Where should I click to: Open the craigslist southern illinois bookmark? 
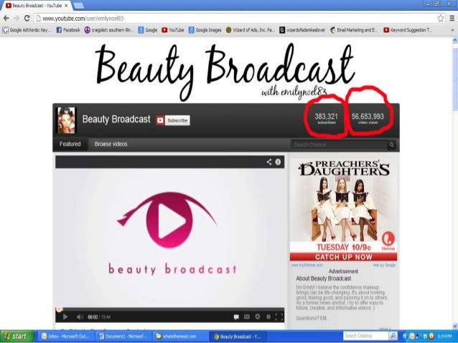tap(108, 30)
